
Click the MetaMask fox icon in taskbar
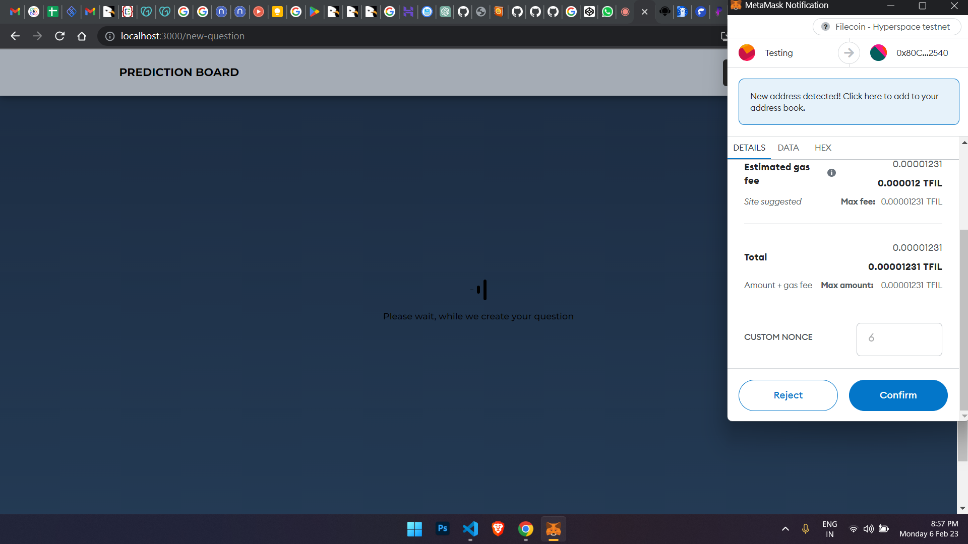[x=554, y=529]
